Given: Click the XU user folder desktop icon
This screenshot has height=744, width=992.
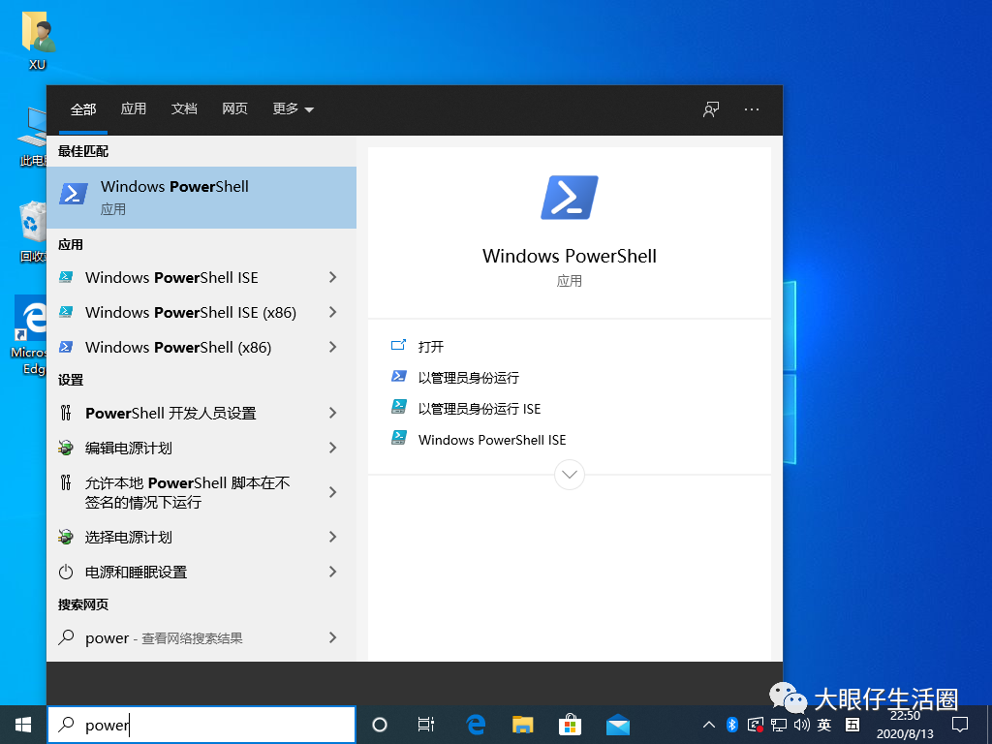Looking at the screenshot, I should 38,41.
